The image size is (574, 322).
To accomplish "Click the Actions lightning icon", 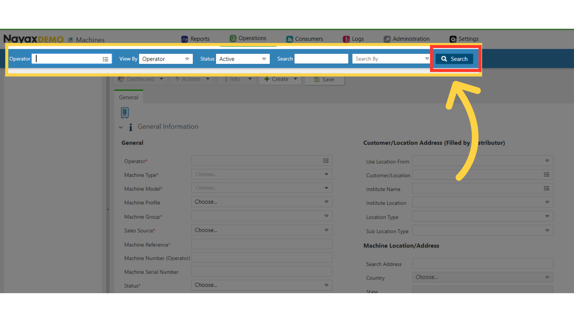I will click(x=177, y=79).
